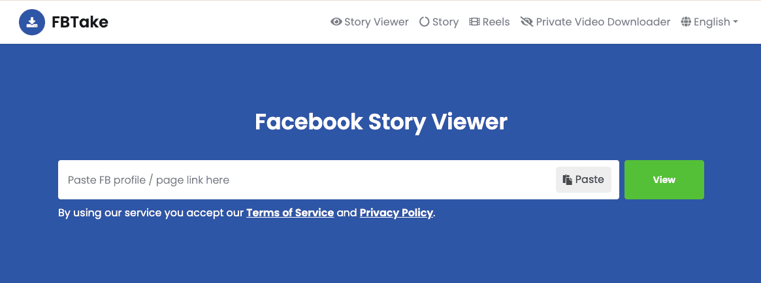Open the Story Viewer menu item

pos(376,22)
